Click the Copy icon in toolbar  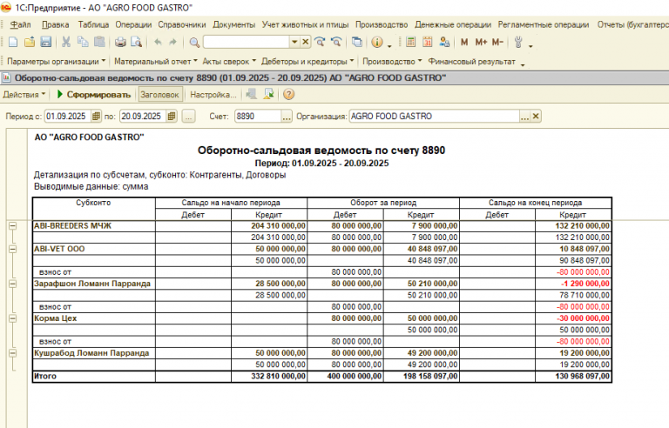(83, 42)
